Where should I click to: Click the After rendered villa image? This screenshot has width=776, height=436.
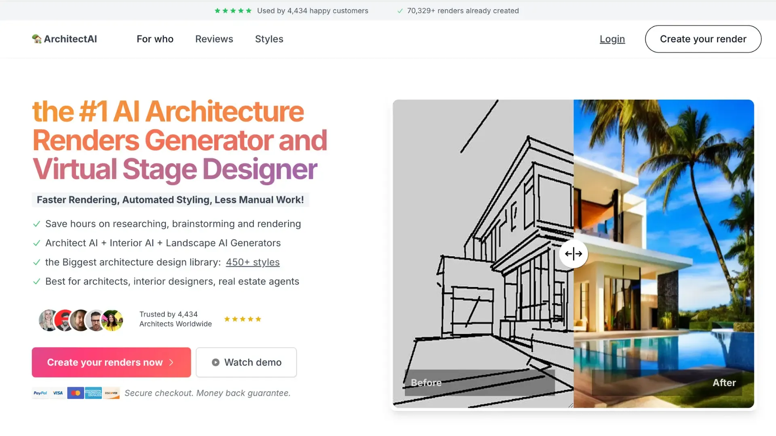664,254
